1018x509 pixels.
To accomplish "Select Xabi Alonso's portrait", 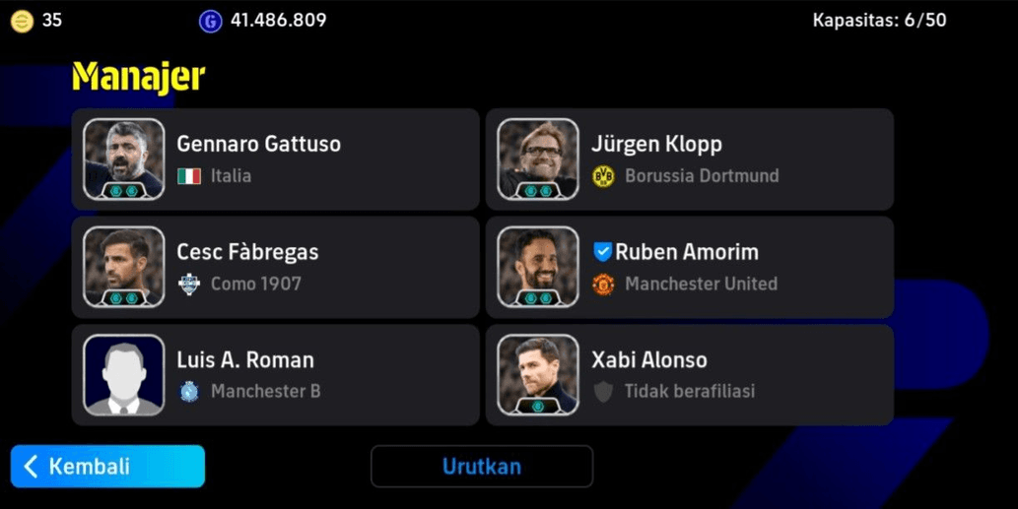I will [x=537, y=375].
